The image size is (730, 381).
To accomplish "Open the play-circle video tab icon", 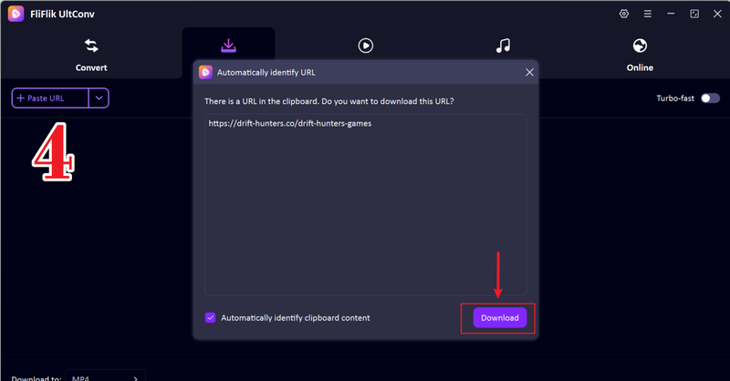I will click(x=366, y=46).
